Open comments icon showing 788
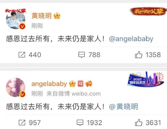Image resolution: width=167 pixels, height=129 pixels. [x=82, y=55]
